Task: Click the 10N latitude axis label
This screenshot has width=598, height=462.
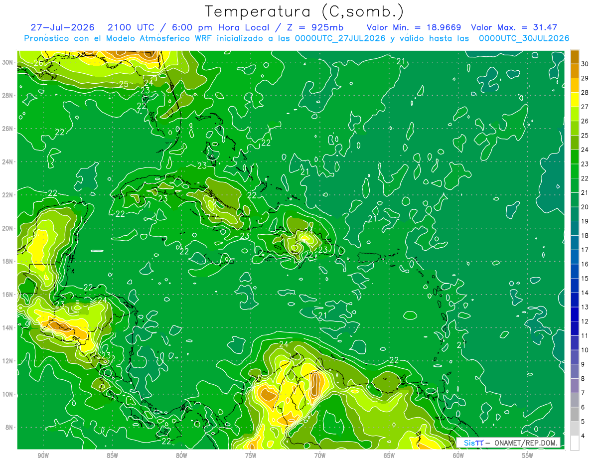Action: coord(8,394)
